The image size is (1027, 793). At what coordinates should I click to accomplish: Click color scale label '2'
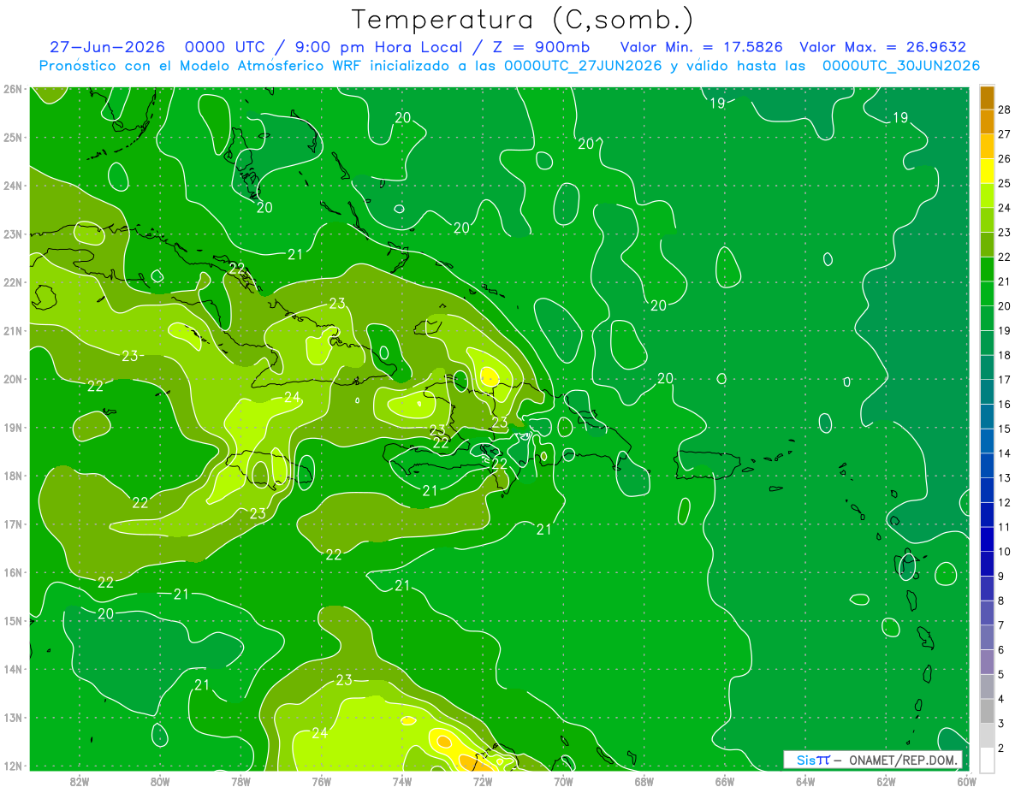click(x=1001, y=749)
